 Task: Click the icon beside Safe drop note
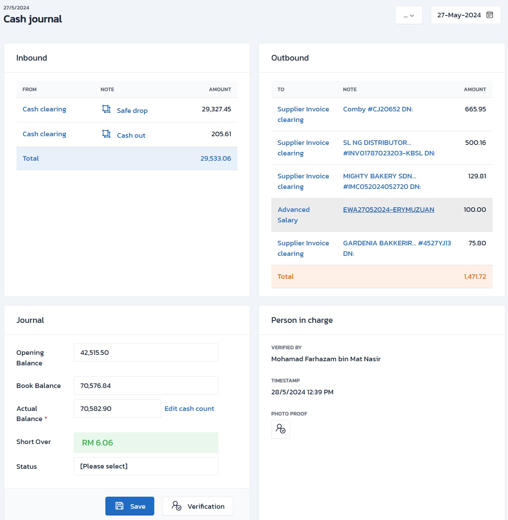[106, 109]
